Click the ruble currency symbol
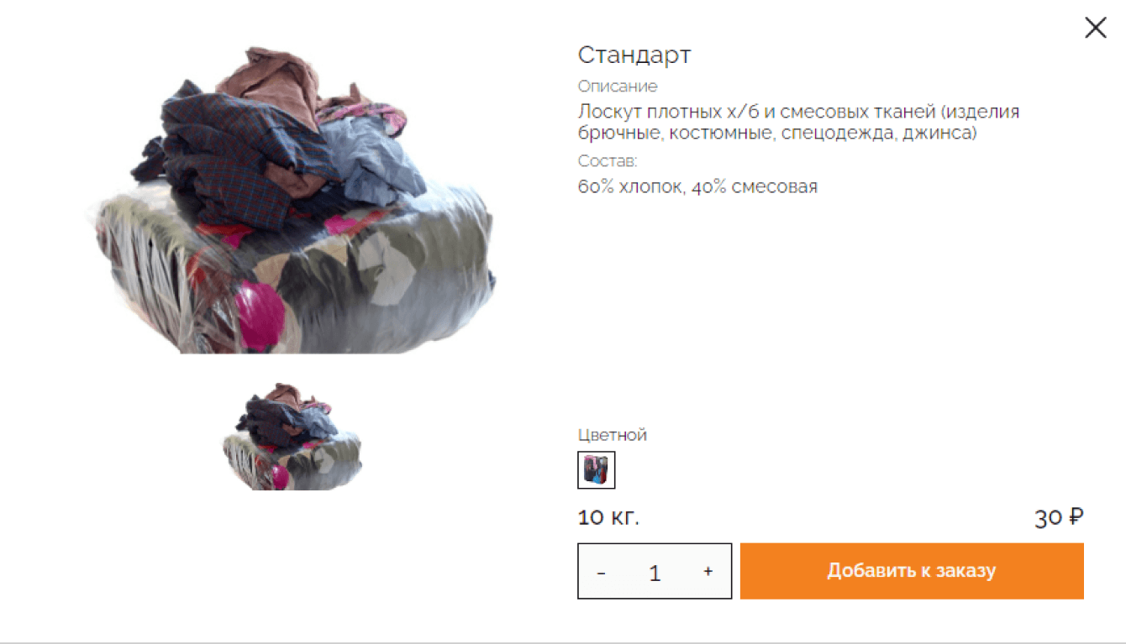 point(1076,517)
